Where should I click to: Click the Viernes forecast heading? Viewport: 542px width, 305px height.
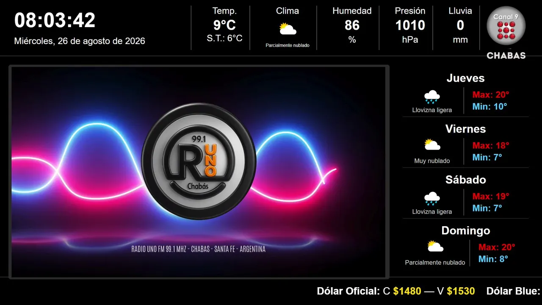pos(465,129)
